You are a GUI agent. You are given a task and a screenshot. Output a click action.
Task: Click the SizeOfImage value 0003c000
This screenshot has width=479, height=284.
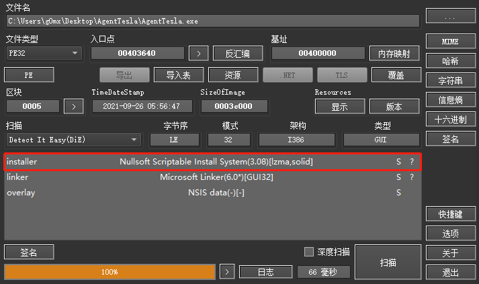click(x=234, y=106)
